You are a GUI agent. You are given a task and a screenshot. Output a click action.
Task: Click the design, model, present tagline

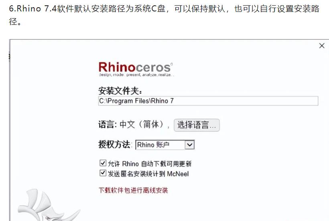[136, 75]
